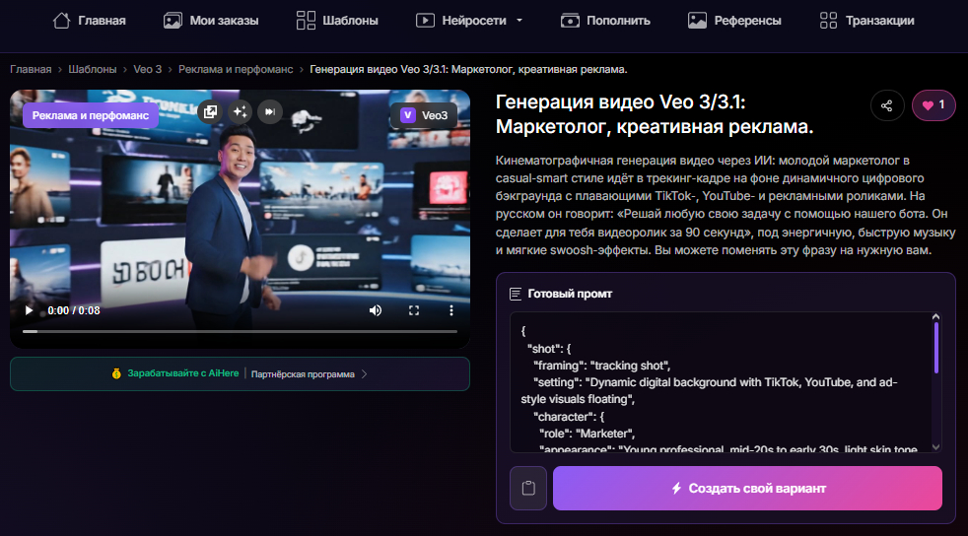This screenshot has height=536, width=968.
Task: Follow the Главная breadcrumb link
Action: click(31, 69)
